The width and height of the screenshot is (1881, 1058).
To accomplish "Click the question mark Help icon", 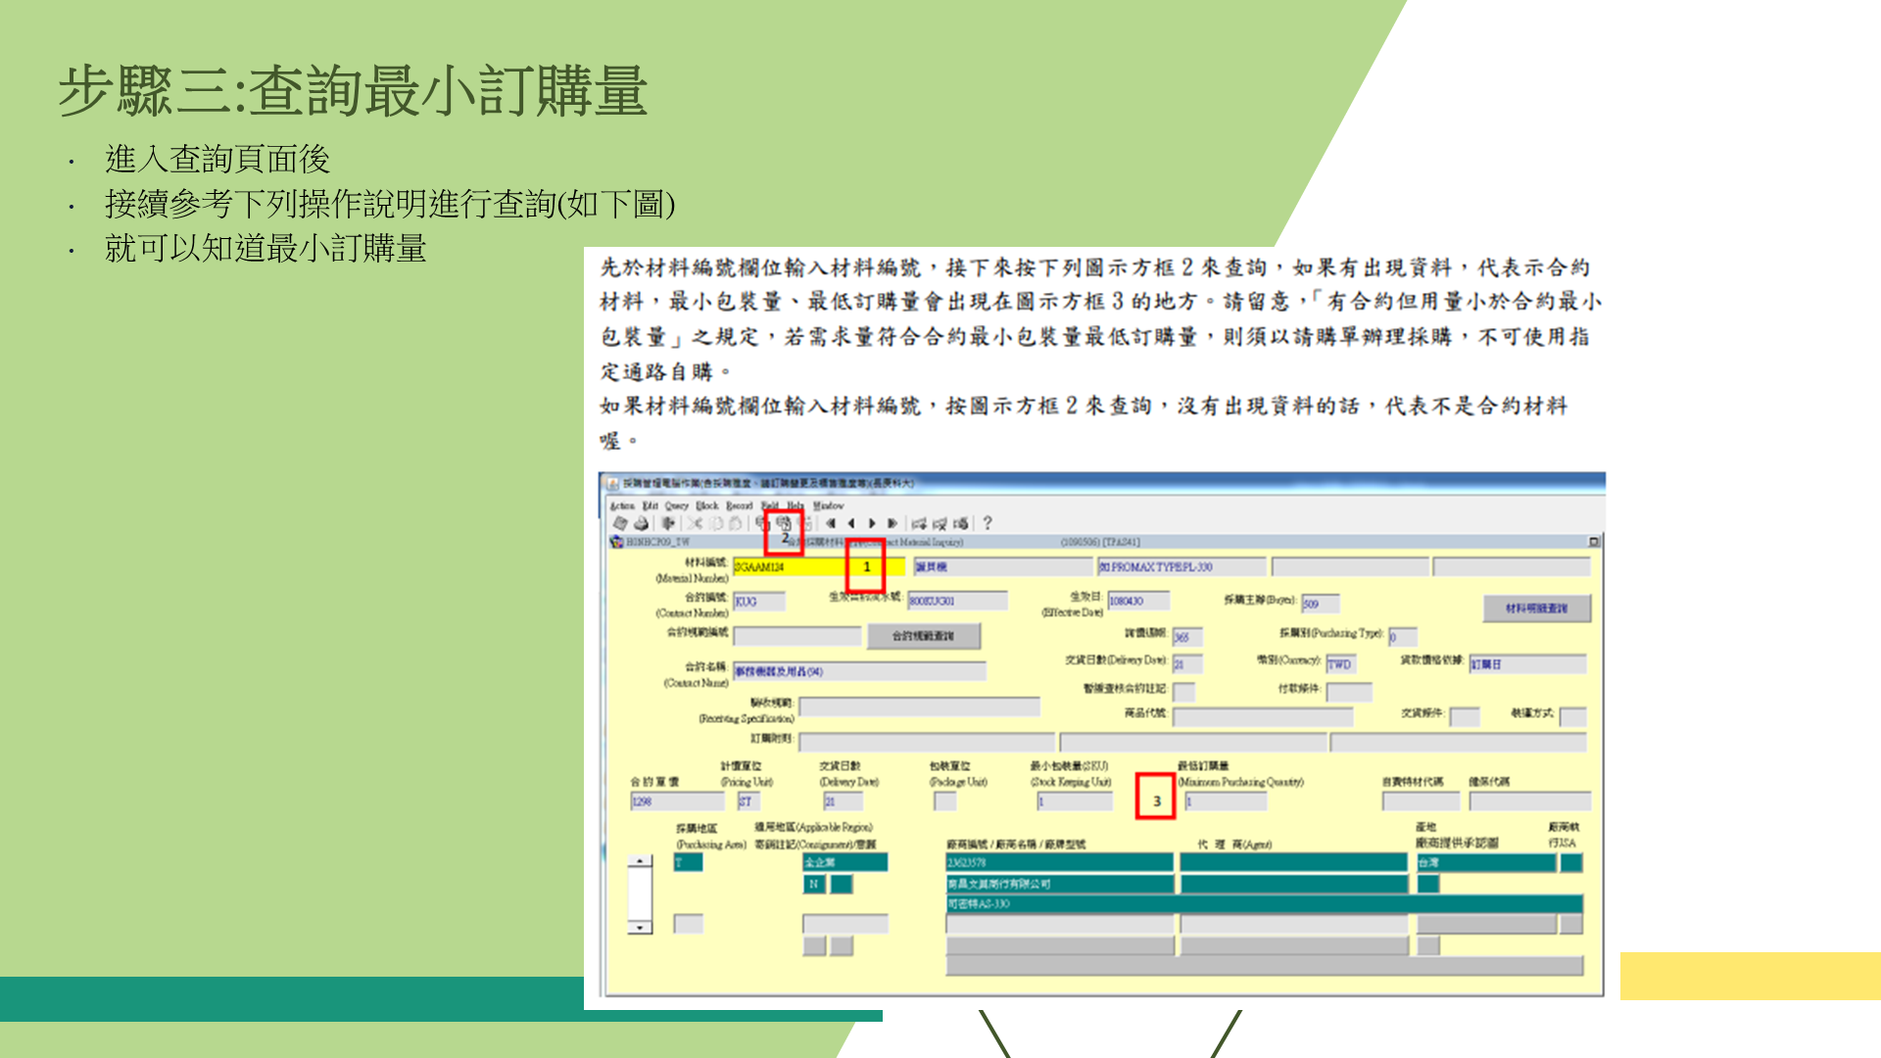I will click(x=988, y=523).
